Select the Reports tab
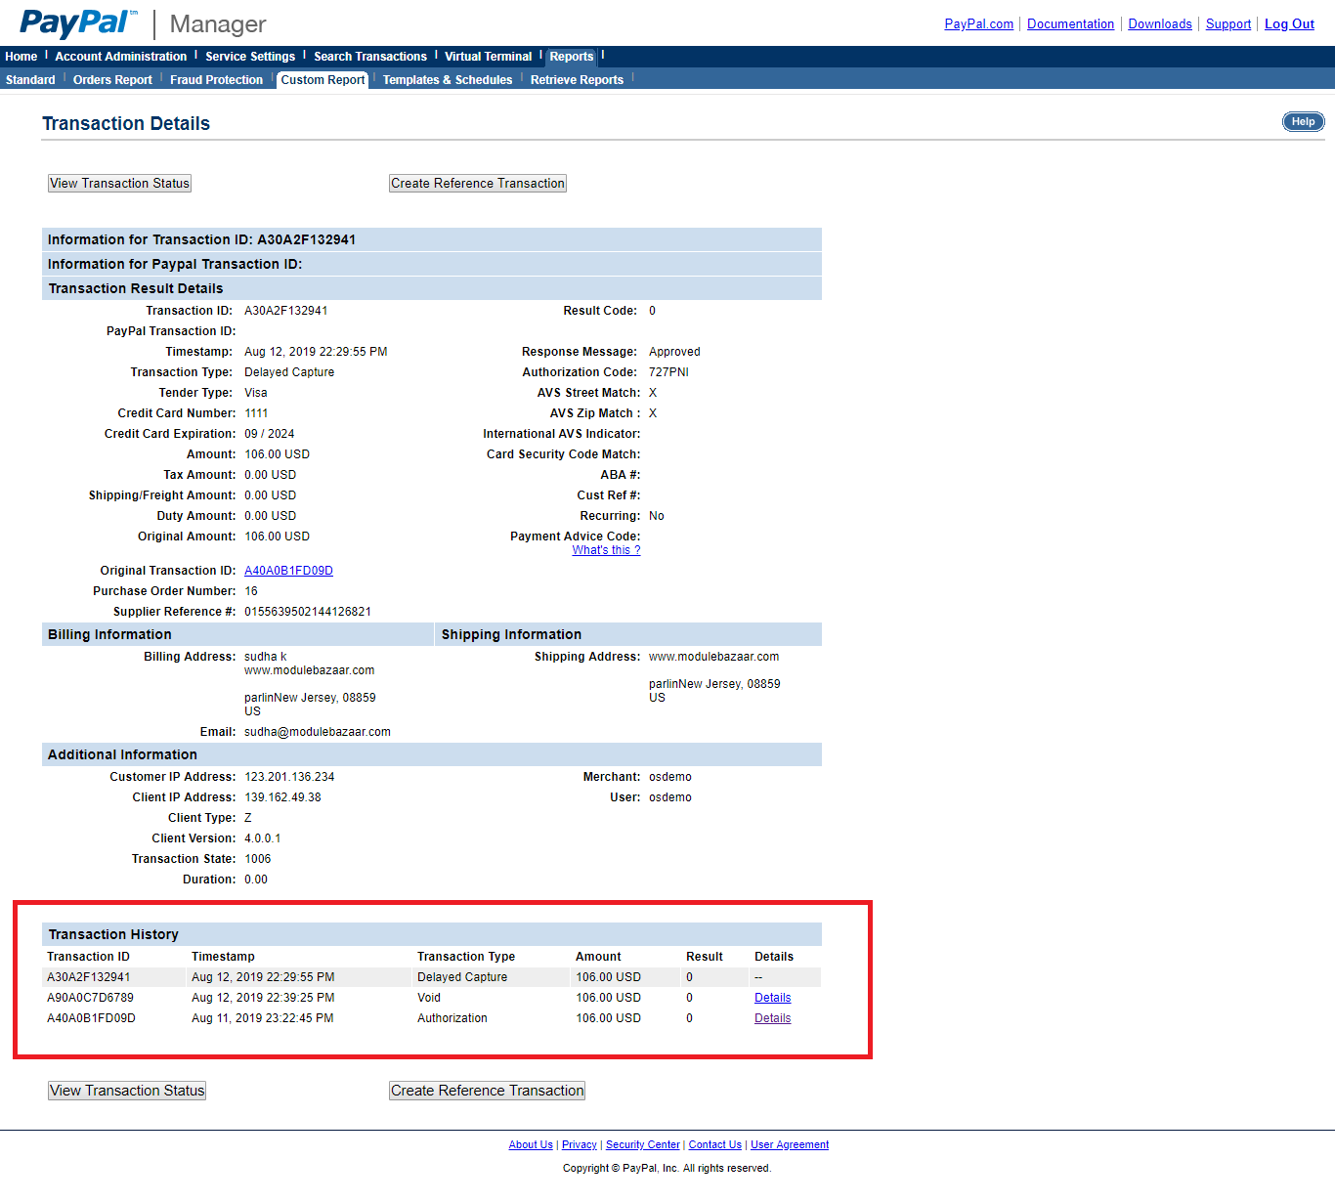 point(572,57)
